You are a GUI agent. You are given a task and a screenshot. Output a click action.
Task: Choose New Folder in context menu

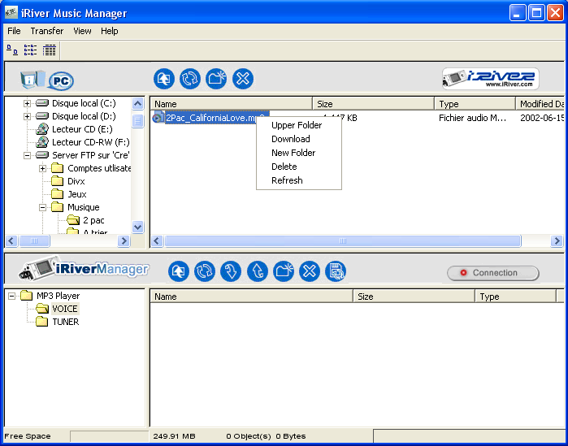click(299, 153)
